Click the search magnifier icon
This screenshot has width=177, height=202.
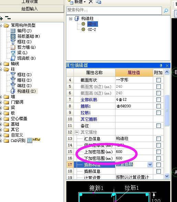166,11
